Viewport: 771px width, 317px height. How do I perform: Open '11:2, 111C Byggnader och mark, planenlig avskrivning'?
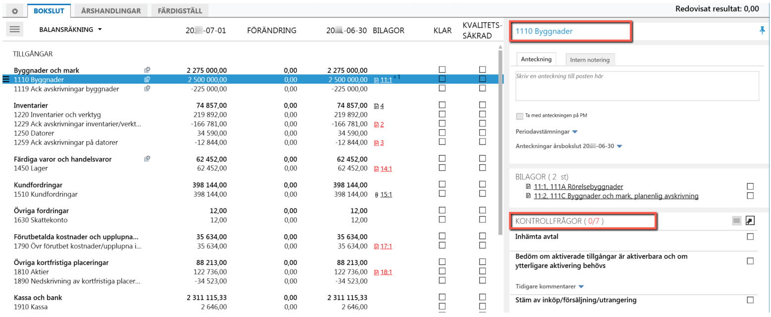[x=616, y=196]
